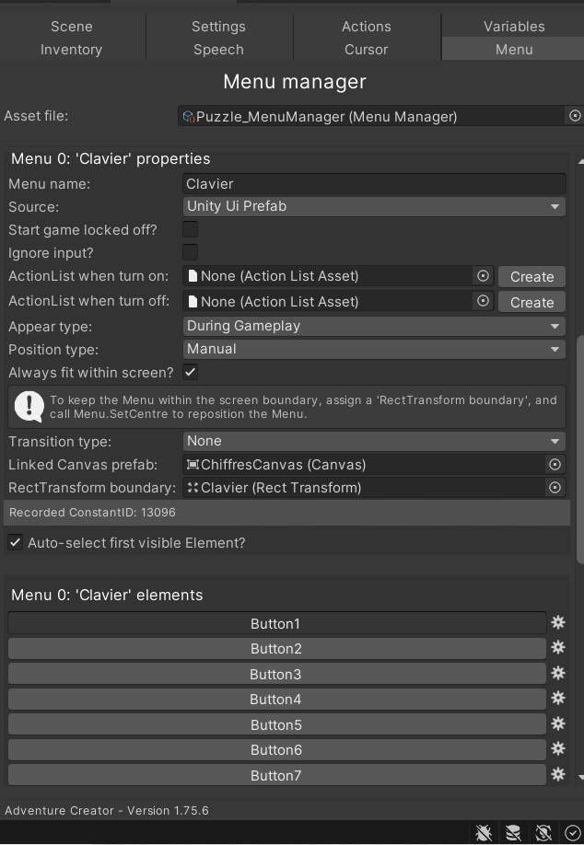Open settings gear for Button4 element
This screenshot has height=845, width=584.
558,699
